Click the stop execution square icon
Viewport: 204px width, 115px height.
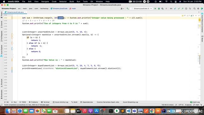(x=166, y=9)
